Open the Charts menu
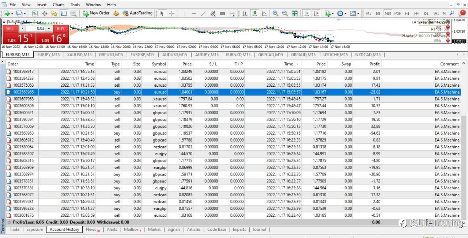 [x=58, y=5]
